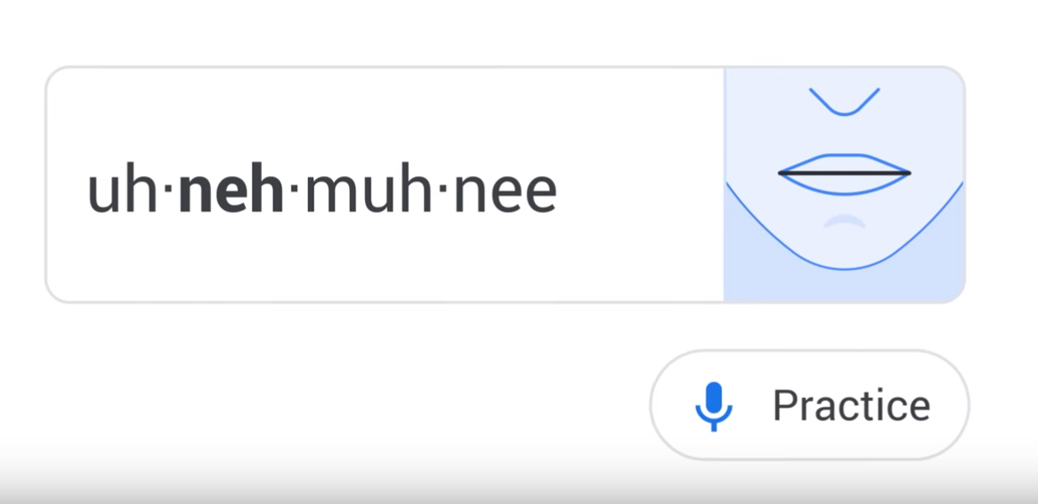
Task: Select the bold "neh" syllable
Action: [231, 190]
